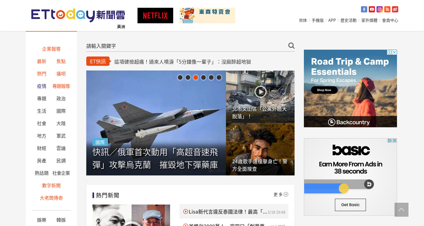The width and height of the screenshot is (424, 226).
Task: Open the 24歲歌手遭槍擊身亡 story
Action: pos(260,165)
